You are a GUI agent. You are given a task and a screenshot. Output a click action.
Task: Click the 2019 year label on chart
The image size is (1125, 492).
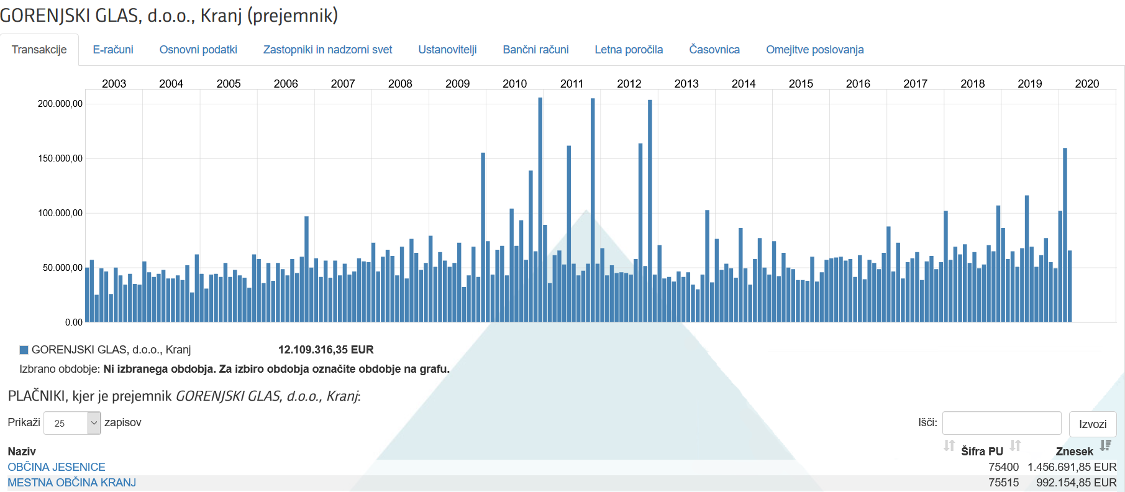point(1030,84)
